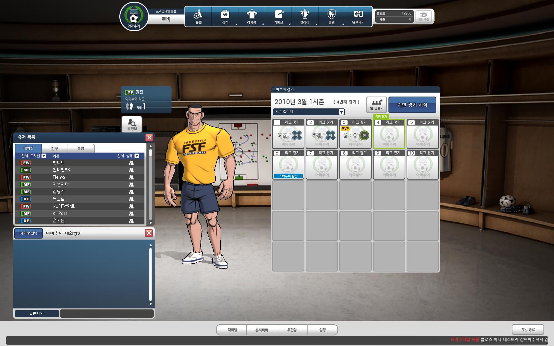Image resolution: width=554 pixels, height=346 pixels.
Task: Click the 게임 종료 button
Action: click(x=528, y=329)
